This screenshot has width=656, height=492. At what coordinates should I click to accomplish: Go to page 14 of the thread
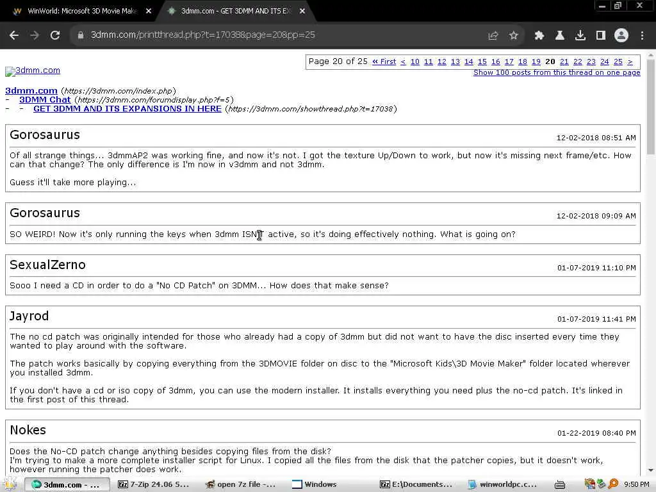coord(468,61)
